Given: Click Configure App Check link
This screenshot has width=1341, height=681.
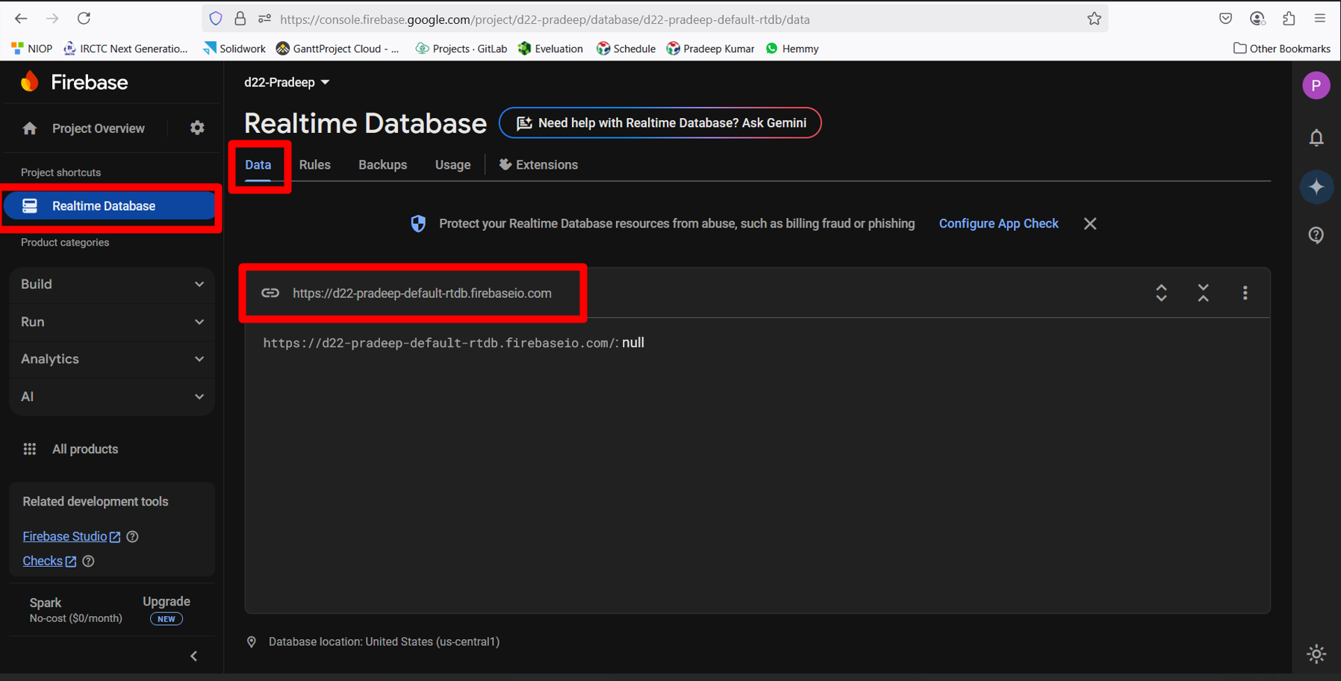Looking at the screenshot, I should click(998, 223).
